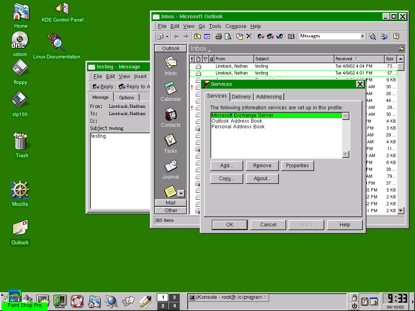Click the logout power icon in the panel
This screenshot has height=311, width=415.
coord(354,306)
